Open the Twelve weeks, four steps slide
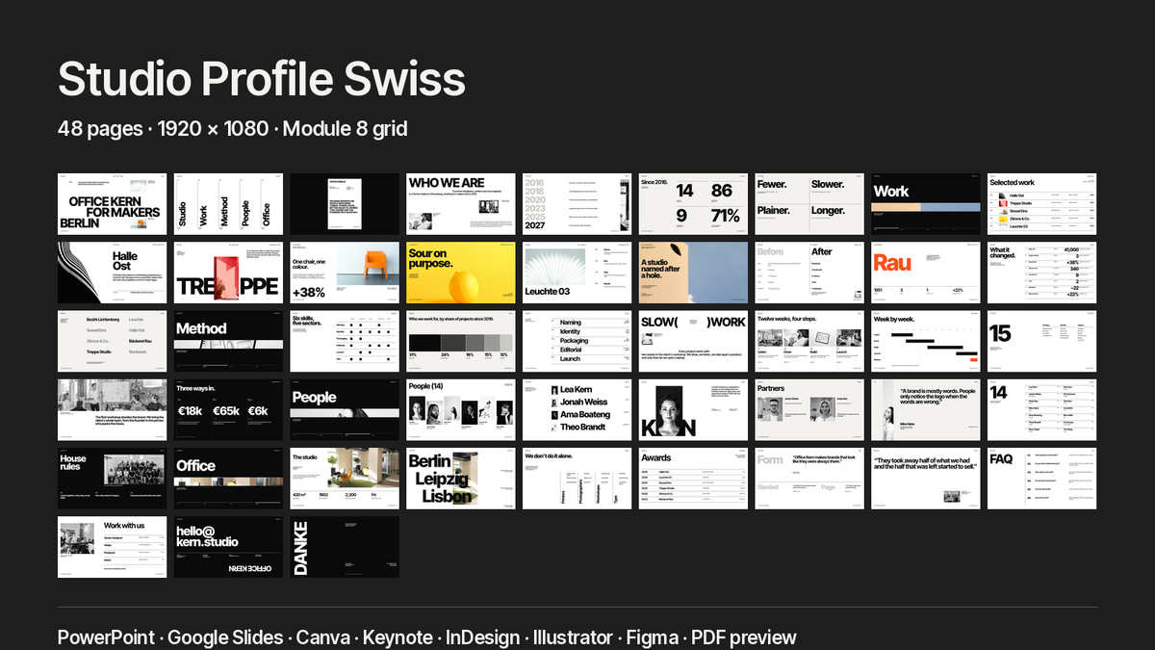 pyautogui.click(x=809, y=341)
